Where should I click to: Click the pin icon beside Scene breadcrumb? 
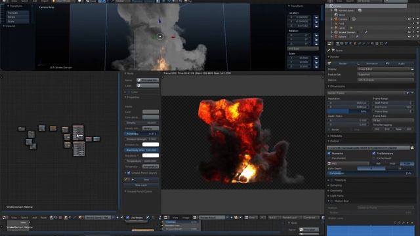click(329, 50)
